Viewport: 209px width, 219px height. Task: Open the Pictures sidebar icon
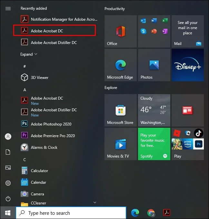[8, 168]
